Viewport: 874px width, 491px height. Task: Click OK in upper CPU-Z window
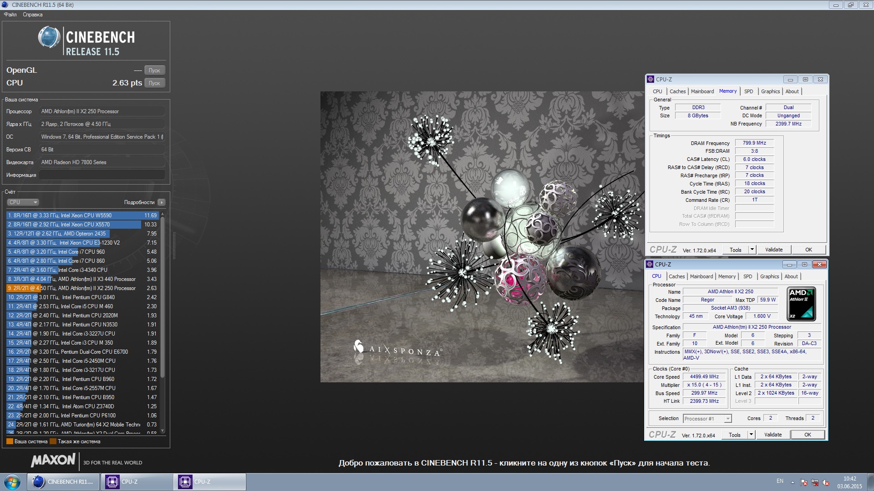point(808,250)
